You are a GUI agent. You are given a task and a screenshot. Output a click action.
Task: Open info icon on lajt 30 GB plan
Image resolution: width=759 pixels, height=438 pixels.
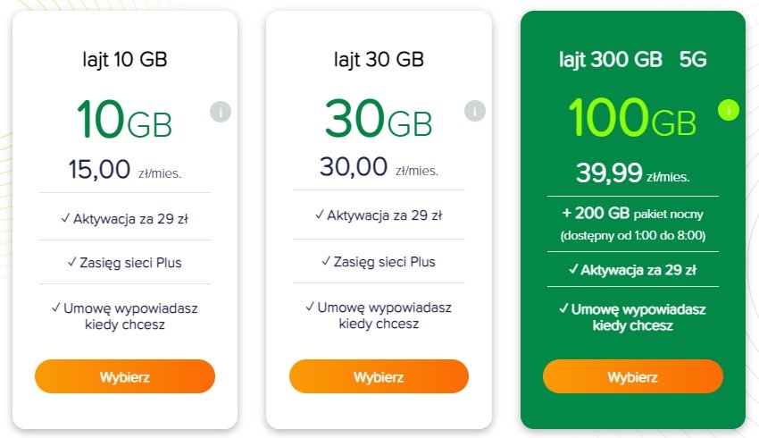(474, 111)
